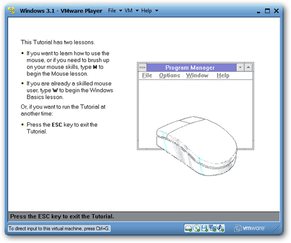Image resolution: width=291 pixels, height=243 pixels.
Task: Click the bold ESC text in the bullet list
Action: point(57,125)
